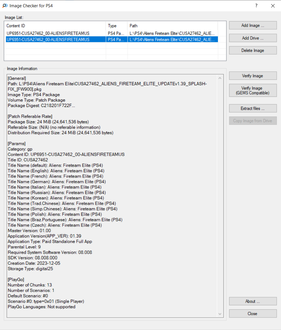Click Title Name (Trad.Chinese) line
This screenshot has width=281, height=330.
(62, 204)
